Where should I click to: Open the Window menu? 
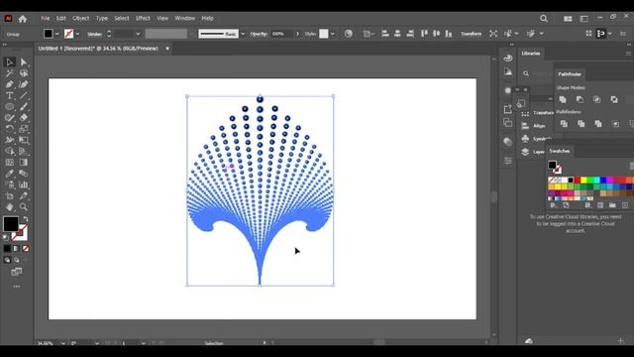(185, 18)
